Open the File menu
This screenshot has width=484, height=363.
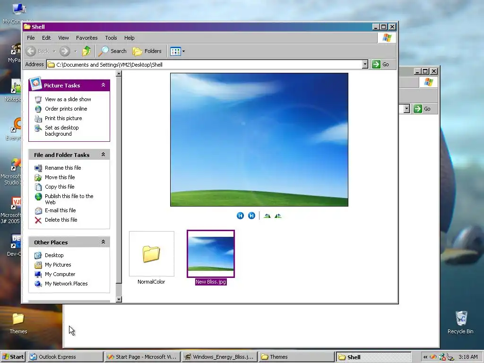click(x=31, y=38)
